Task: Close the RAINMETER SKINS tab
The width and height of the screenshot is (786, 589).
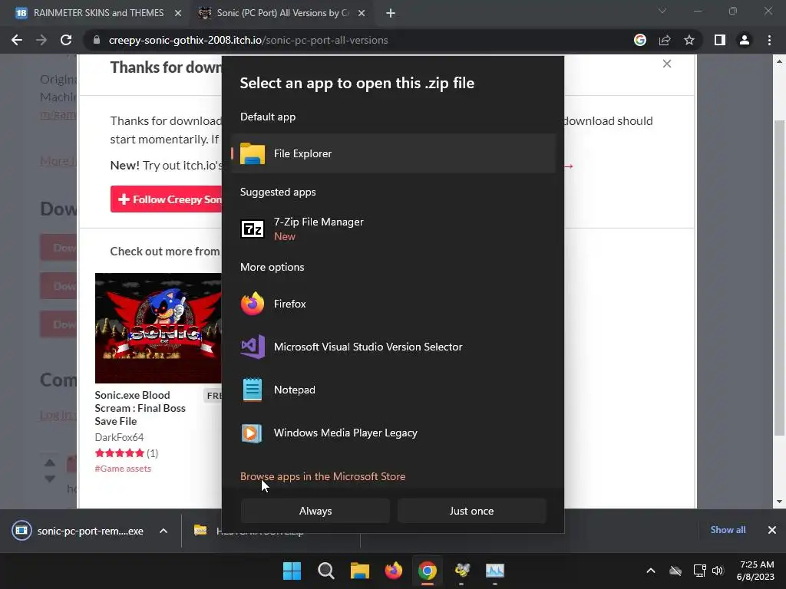Action: (x=178, y=14)
